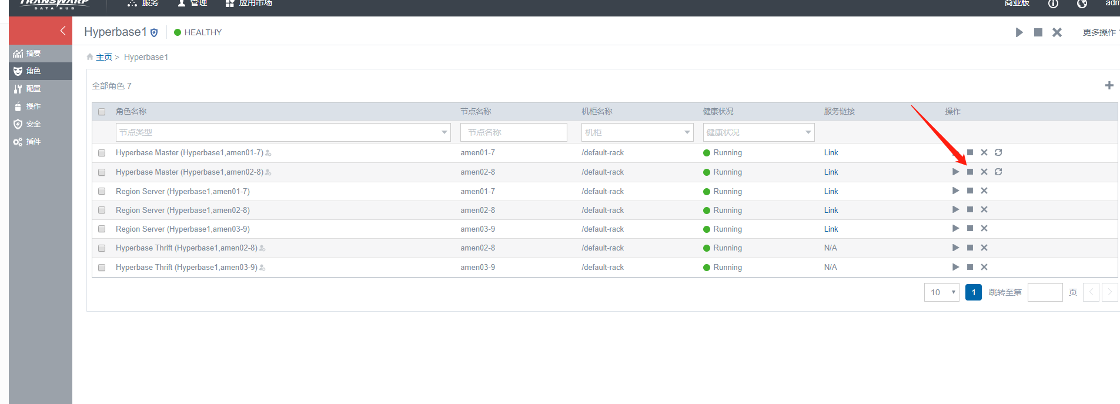Image resolution: width=1120 pixels, height=404 pixels.
Task: Check the select-all roles checkbox
Action: pos(102,112)
